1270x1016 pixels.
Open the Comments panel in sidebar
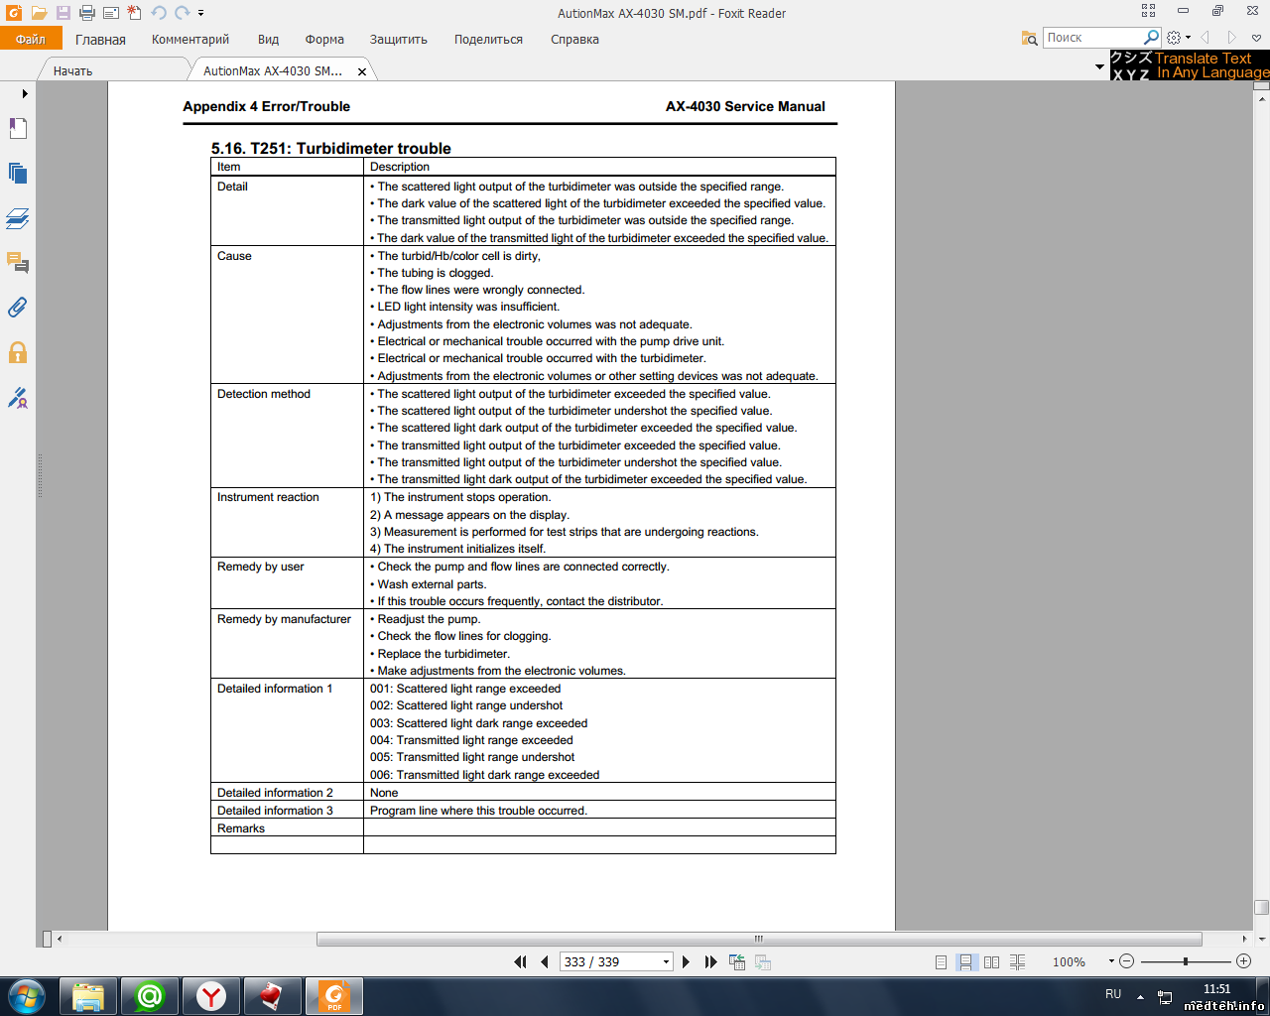[18, 263]
